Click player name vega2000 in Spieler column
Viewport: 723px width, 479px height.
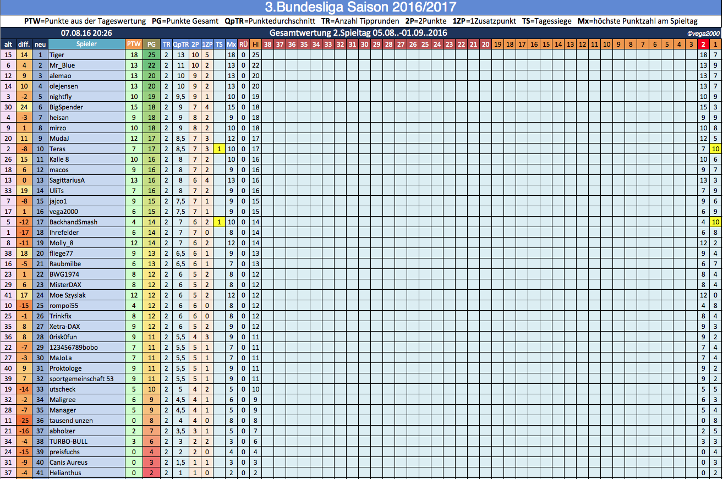coord(63,212)
